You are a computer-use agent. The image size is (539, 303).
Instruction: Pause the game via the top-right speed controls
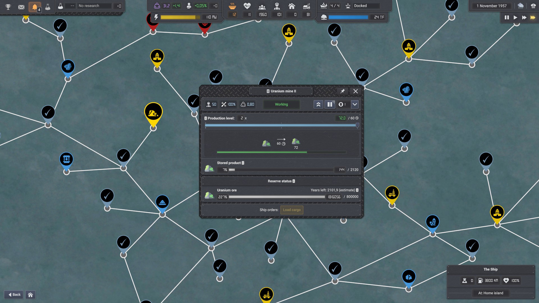click(x=507, y=17)
